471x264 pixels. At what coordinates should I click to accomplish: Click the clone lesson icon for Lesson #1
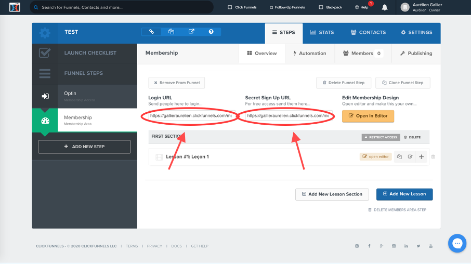point(399,157)
